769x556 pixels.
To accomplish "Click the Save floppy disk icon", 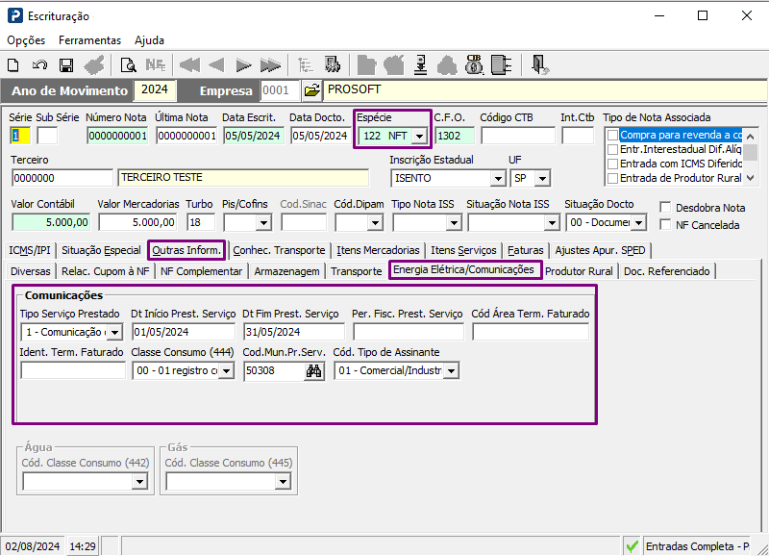I will (66, 65).
